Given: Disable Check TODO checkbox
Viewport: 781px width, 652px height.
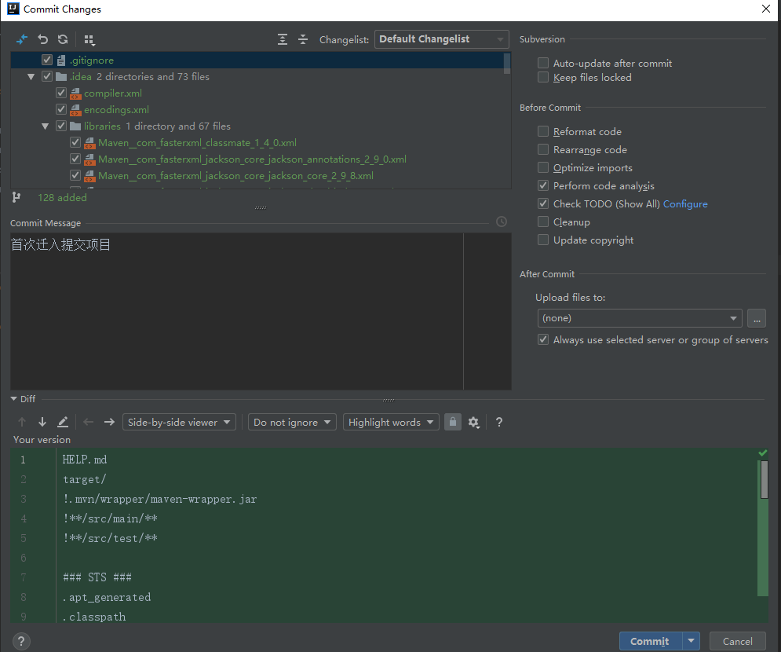Looking at the screenshot, I should (543, 203).
